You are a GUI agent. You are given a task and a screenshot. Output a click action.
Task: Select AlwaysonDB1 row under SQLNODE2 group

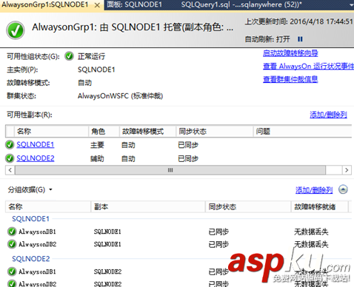point(178,271)
